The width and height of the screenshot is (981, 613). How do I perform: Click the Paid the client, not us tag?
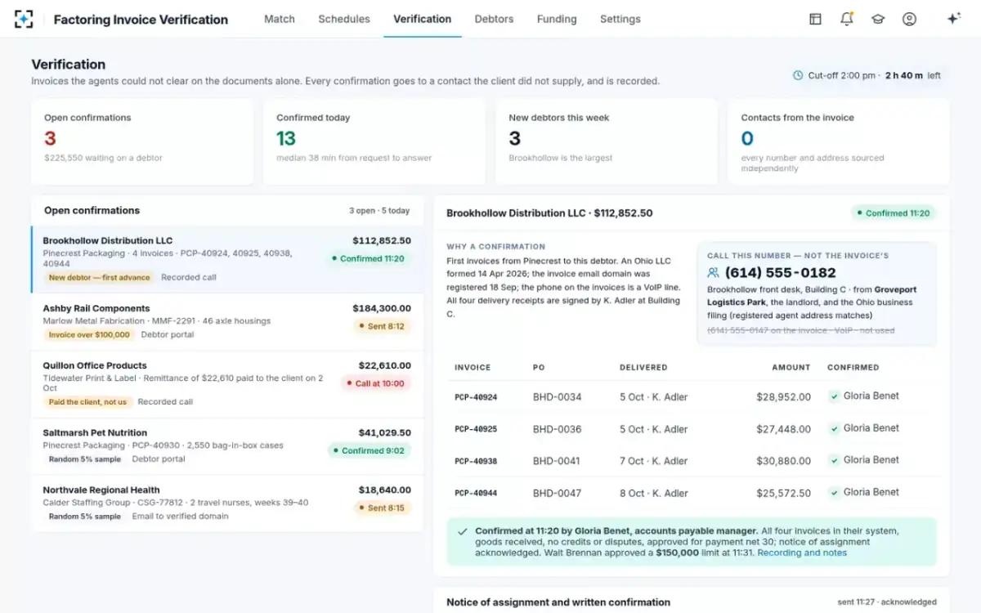(x=87, y=402)
